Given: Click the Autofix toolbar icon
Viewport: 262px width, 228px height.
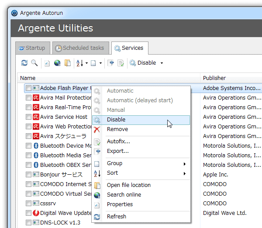Looking at the screenshot, I should click(121, 63).
